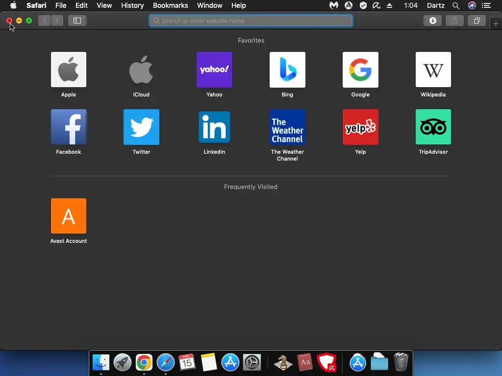502x376 pixels.
Task: Open the red shield app in Dock
Action: point(326,363)
